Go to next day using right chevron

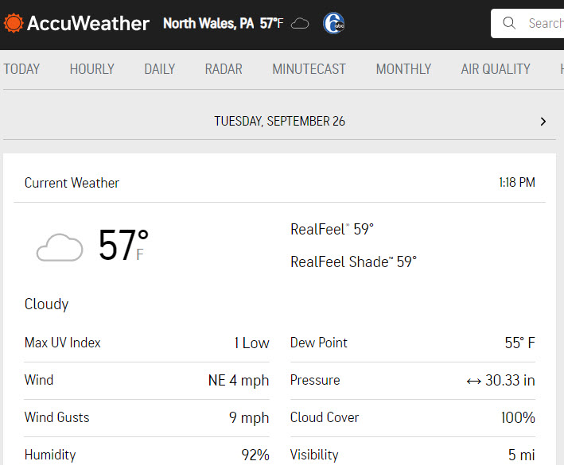click(x=543, y=122)
